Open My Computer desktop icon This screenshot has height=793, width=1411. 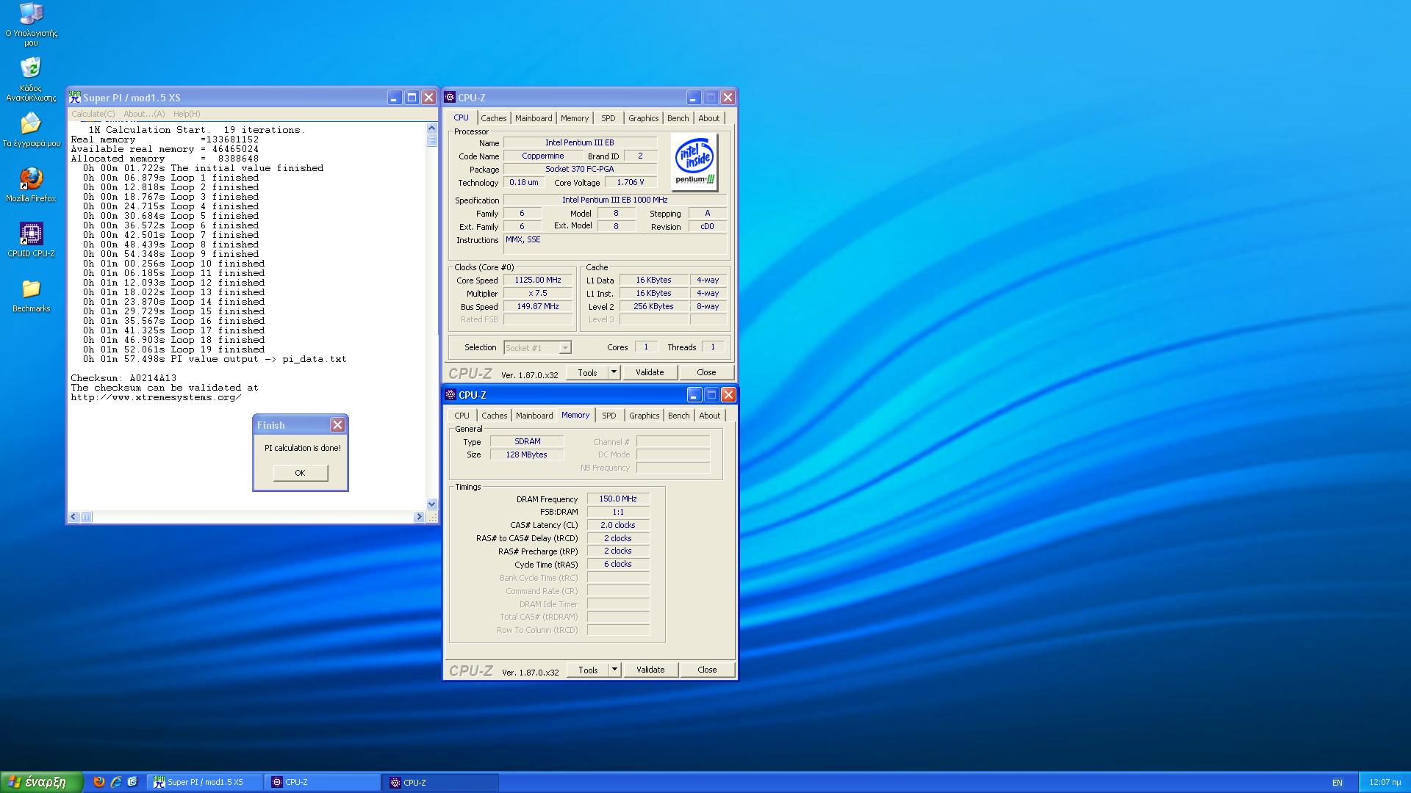pyautogui.click(x=31, y=23)
